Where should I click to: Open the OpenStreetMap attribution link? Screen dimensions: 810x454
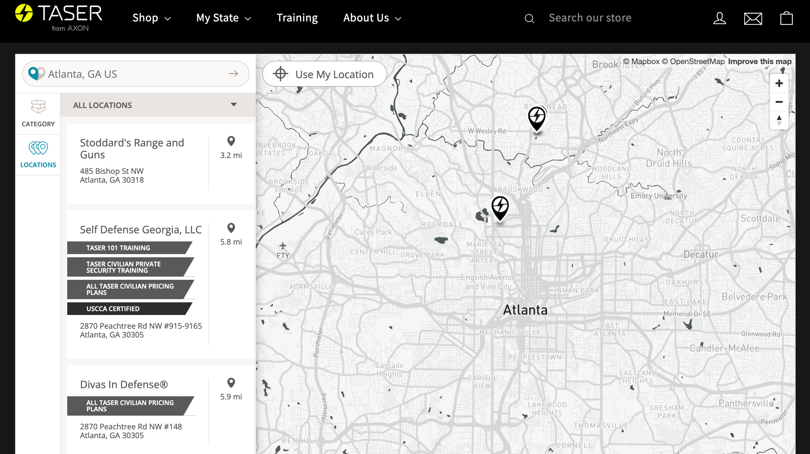pos(693,62)
